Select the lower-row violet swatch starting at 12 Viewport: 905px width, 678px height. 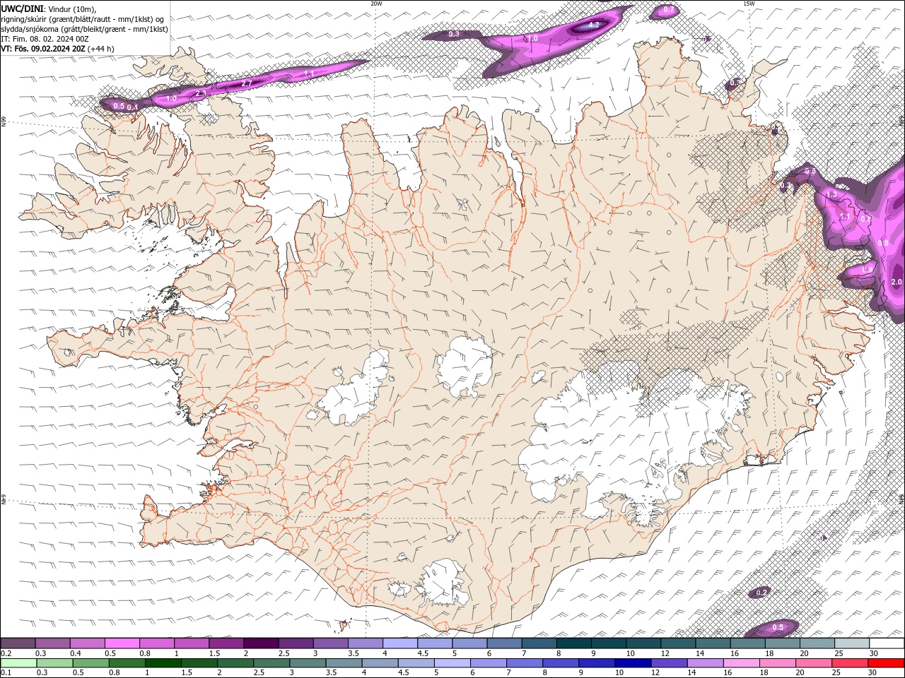(669, 663)
